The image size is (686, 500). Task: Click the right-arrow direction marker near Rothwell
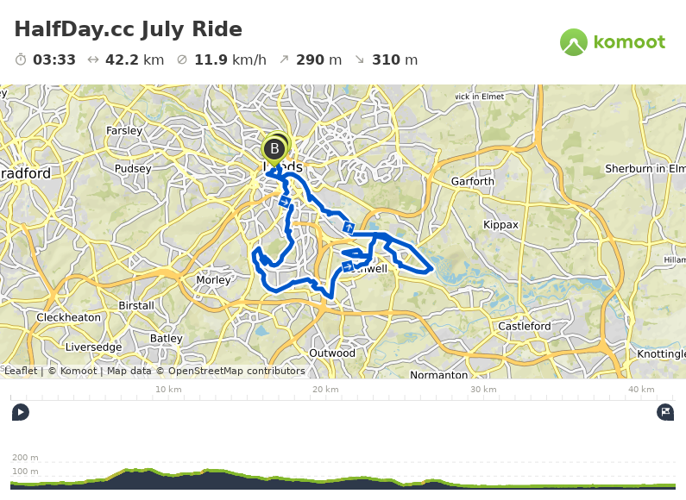(348, 266)
